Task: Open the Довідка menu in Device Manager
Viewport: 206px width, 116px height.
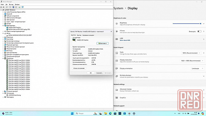Action: click(x=17, y=5)
